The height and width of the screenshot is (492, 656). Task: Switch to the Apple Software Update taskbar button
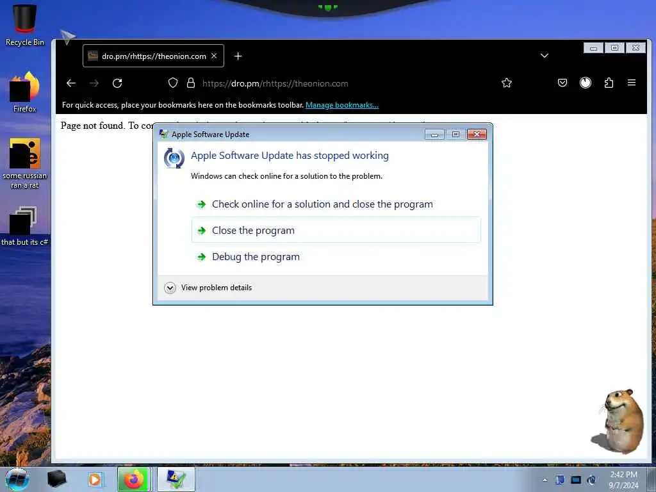coord(176,479)
